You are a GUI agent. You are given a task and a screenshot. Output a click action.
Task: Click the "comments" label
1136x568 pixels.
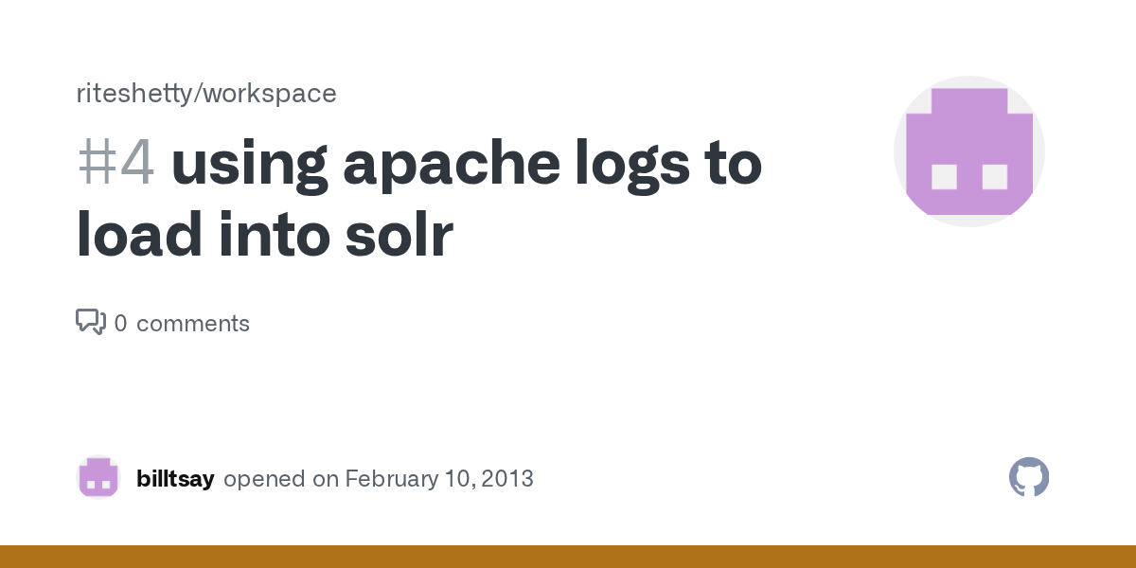[x=193, y=324]
